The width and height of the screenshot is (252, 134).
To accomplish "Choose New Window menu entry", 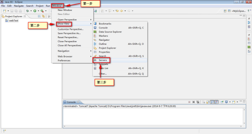I will tap(72, 10).
